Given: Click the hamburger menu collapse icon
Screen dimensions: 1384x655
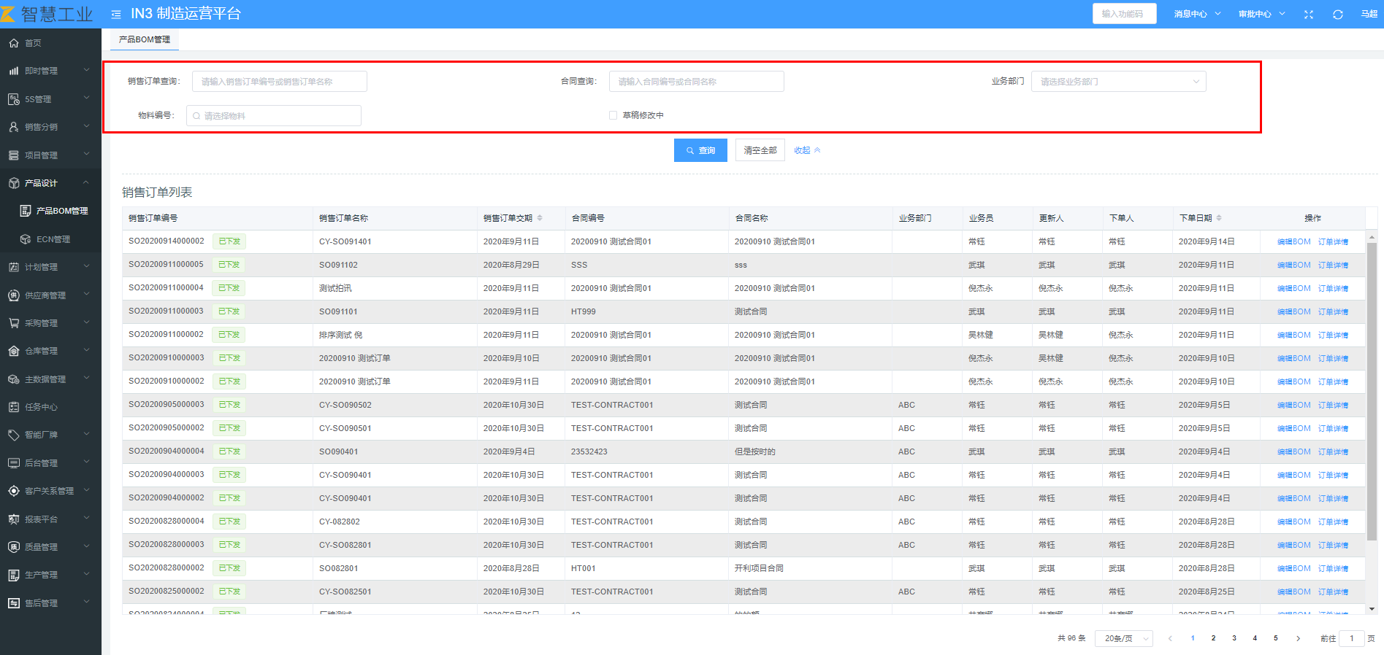Looking at the screenshot, I should click(x=116, y=15).
